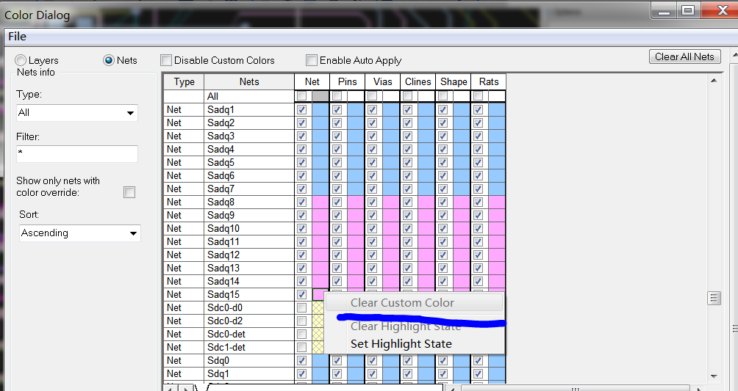
Task: Expand the Sort dropdown set to Ascending
Action: (x=79, y=233)
